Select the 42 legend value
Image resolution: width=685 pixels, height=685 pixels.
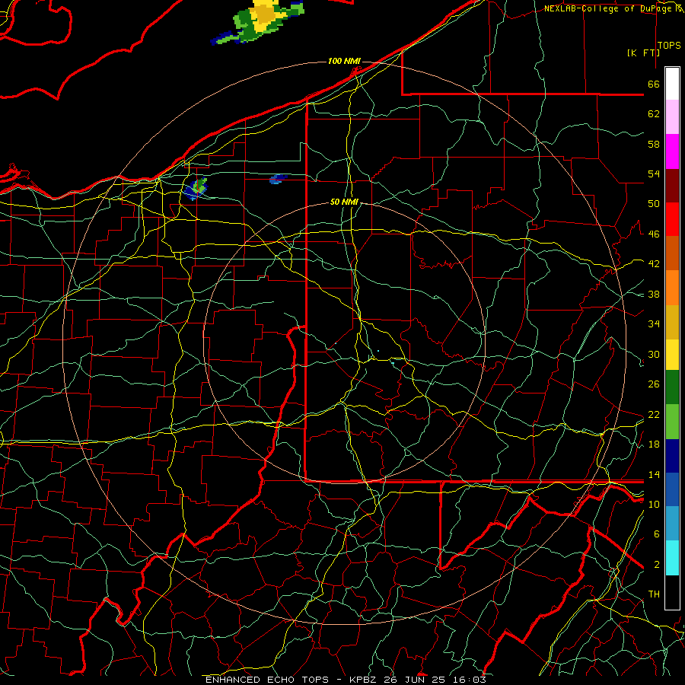pos(654,264)
